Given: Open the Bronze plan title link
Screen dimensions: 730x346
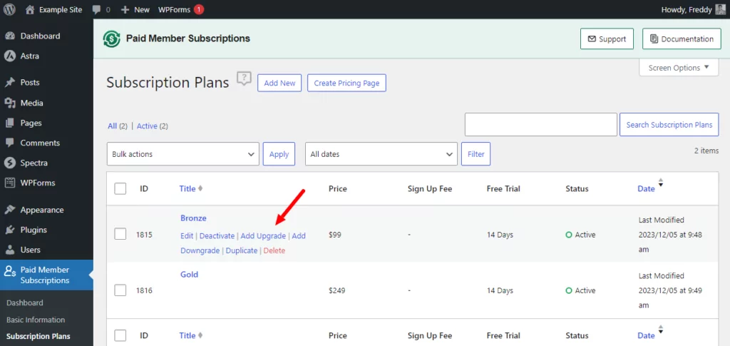Looking at the screenshot, I should click(193, 218).
